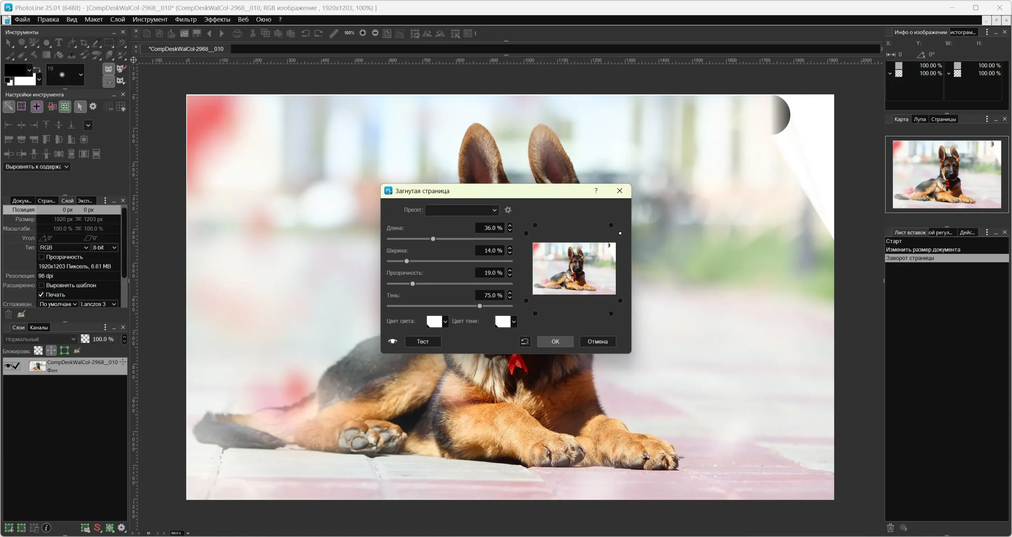Delete action via history panel trash icon

coord(890,528)
